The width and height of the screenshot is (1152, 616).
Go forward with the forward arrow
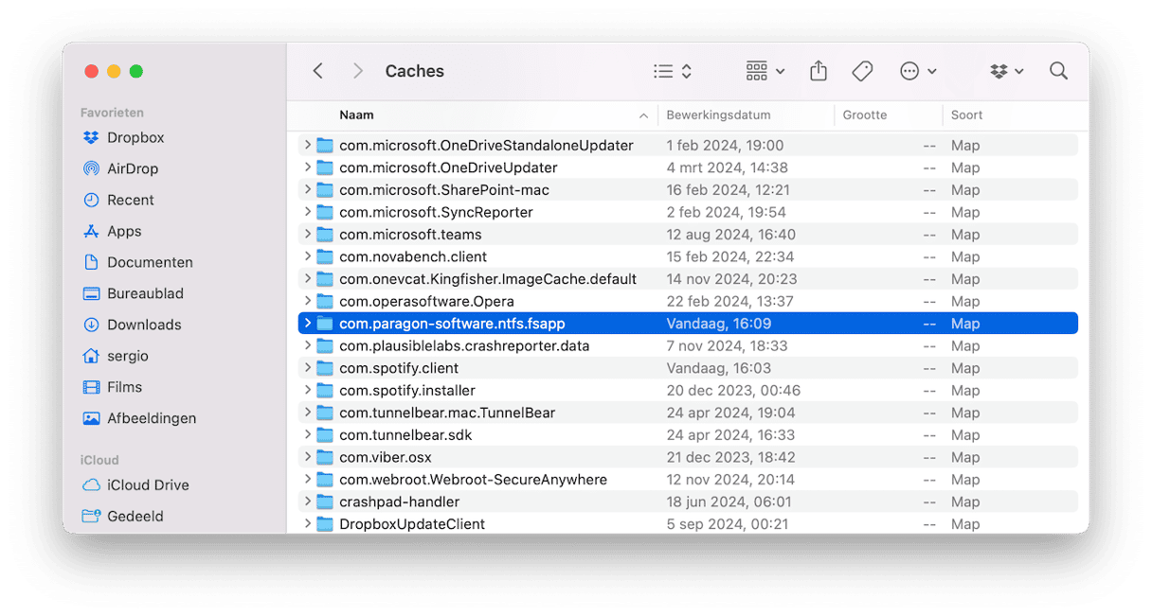[357, 71]
